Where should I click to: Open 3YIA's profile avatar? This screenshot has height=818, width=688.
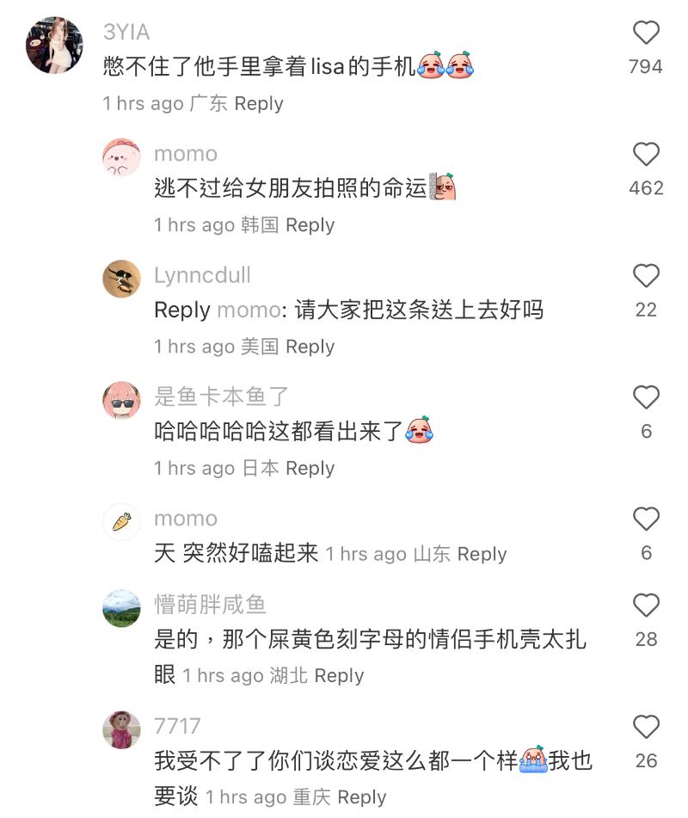pyautogui.click(x=54, y=45)
